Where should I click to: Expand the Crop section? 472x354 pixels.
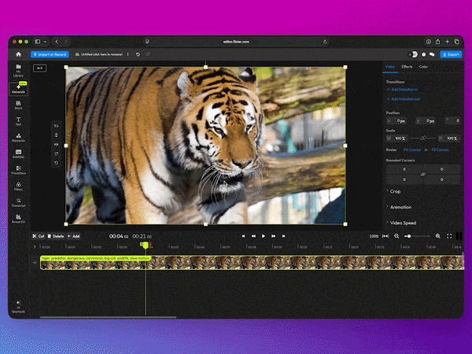(396, 191)
